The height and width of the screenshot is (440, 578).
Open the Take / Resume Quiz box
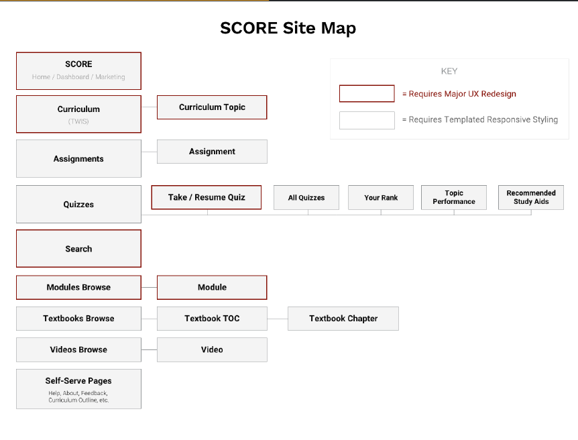(207, 197)
